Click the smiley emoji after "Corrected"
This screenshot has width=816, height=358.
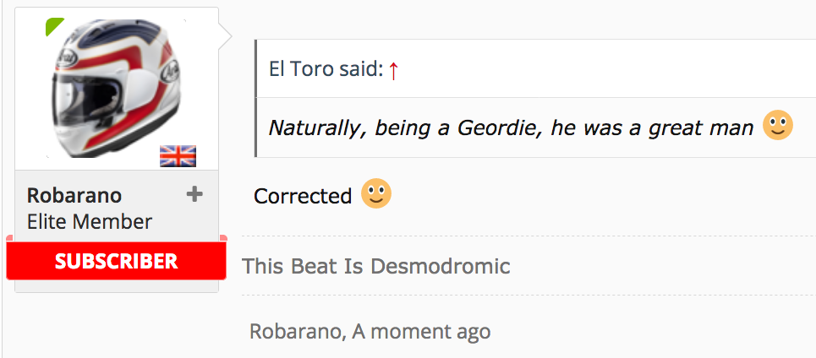(x=376, y=195)
